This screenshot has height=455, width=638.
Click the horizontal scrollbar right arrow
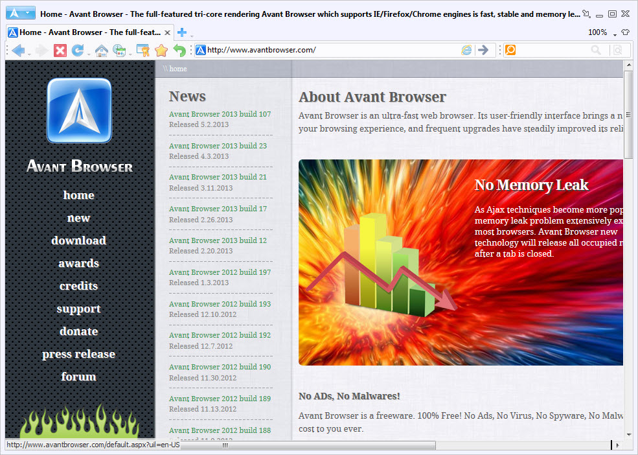[618, 445]
